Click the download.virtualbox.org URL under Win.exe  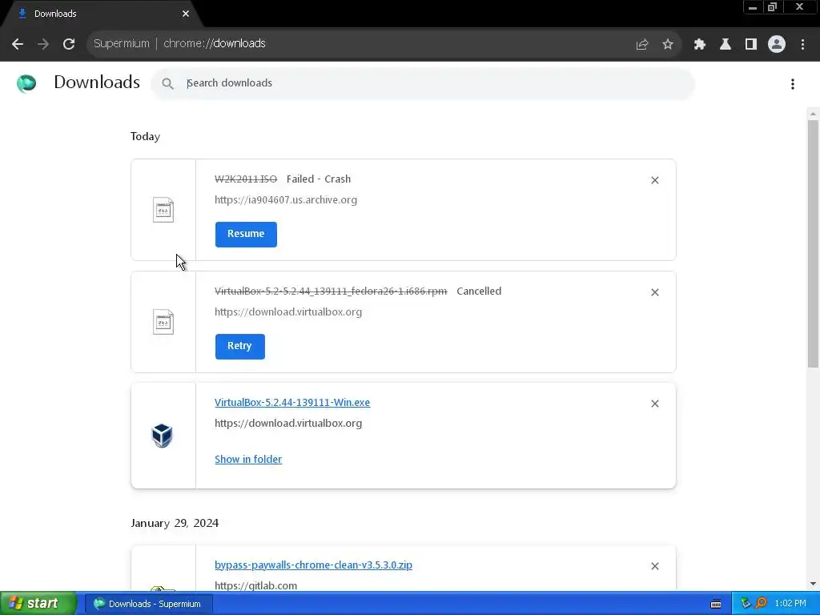[x=288, y=424]
